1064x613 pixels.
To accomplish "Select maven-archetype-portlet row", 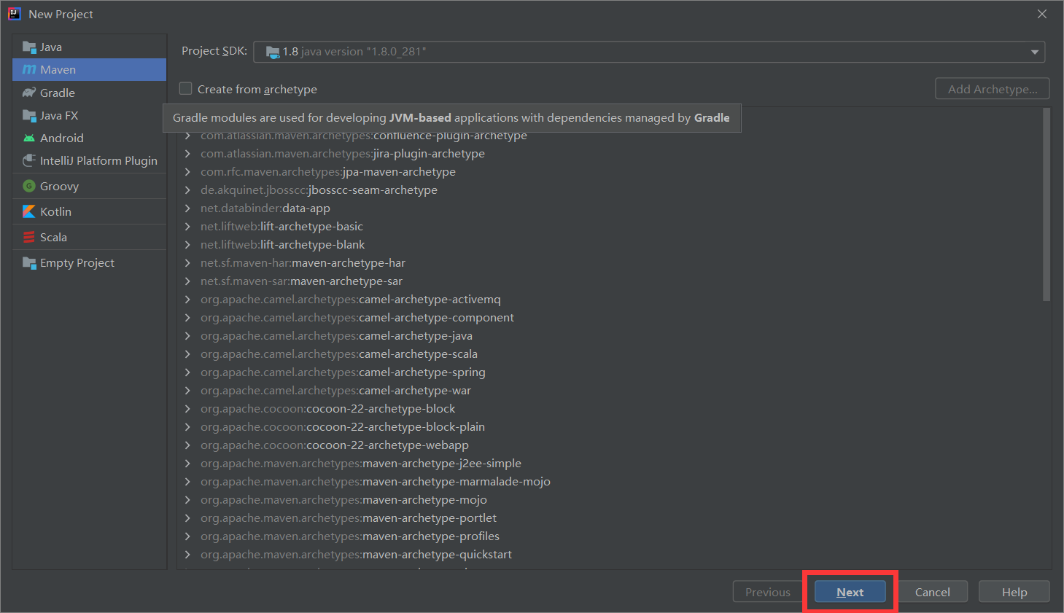I will pos(610,518).
